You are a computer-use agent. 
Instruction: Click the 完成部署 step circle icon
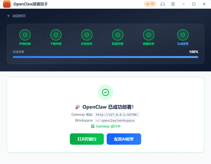[183, 35]
